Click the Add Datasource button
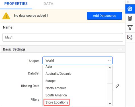The width and height of the screenshot is (135, 107). [105, 16]
